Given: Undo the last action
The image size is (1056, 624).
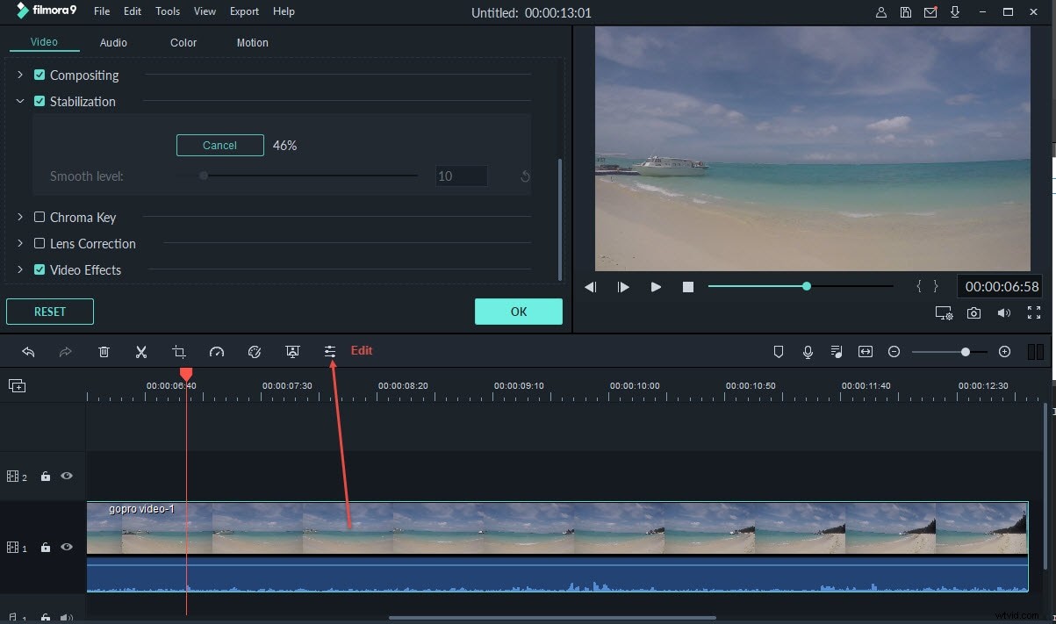Looking at the screenshot, I should [28, 351].
